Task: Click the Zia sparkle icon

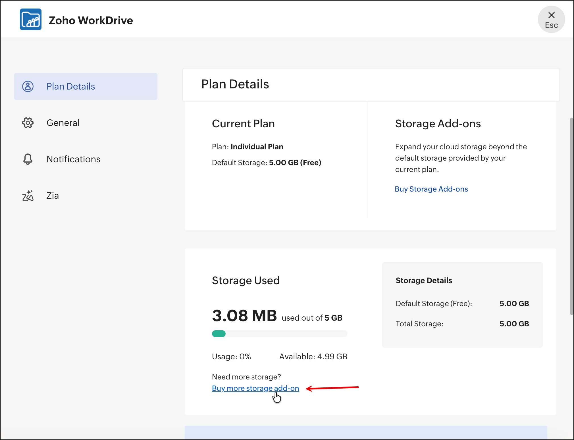Action: click(28, 196)
